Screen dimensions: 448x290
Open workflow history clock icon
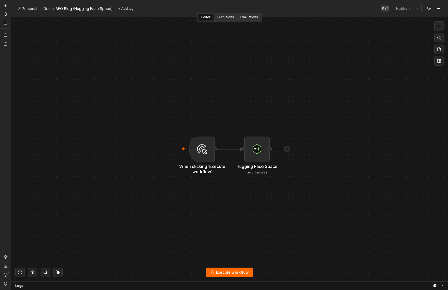click(x=429, y=8)
